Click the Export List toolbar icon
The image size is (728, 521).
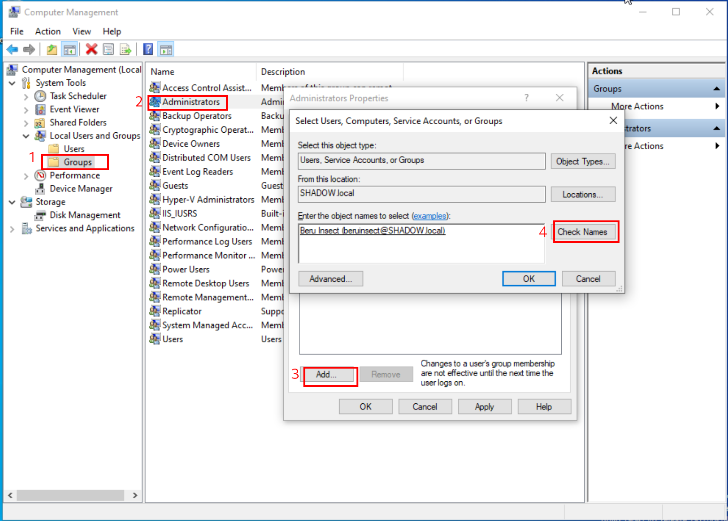tap(125, 49)
